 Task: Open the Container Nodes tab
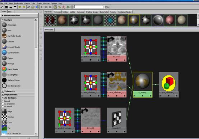click(x=125, y=12)
